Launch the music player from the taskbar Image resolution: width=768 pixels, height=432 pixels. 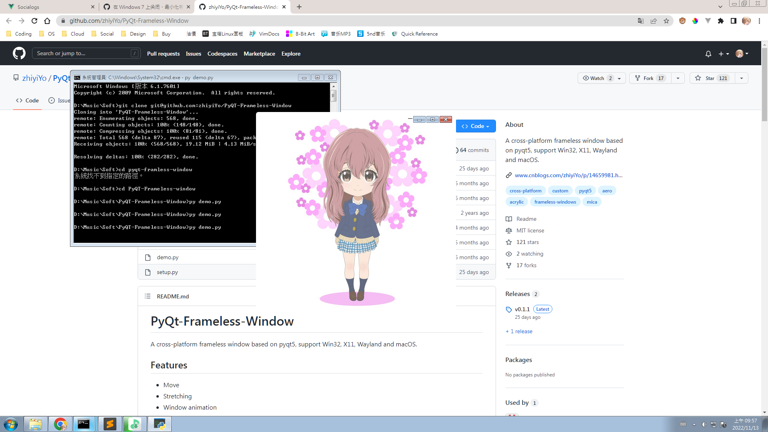pyautogui.click(x=134, y=424)
